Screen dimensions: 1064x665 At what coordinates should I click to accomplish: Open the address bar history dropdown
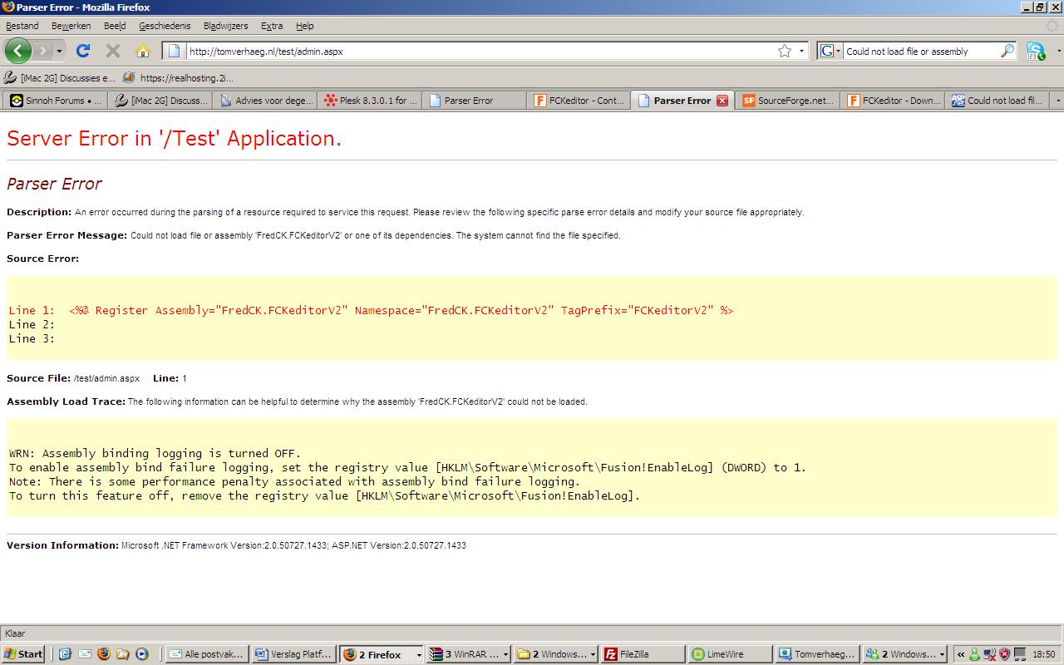(x=802, y=51)
